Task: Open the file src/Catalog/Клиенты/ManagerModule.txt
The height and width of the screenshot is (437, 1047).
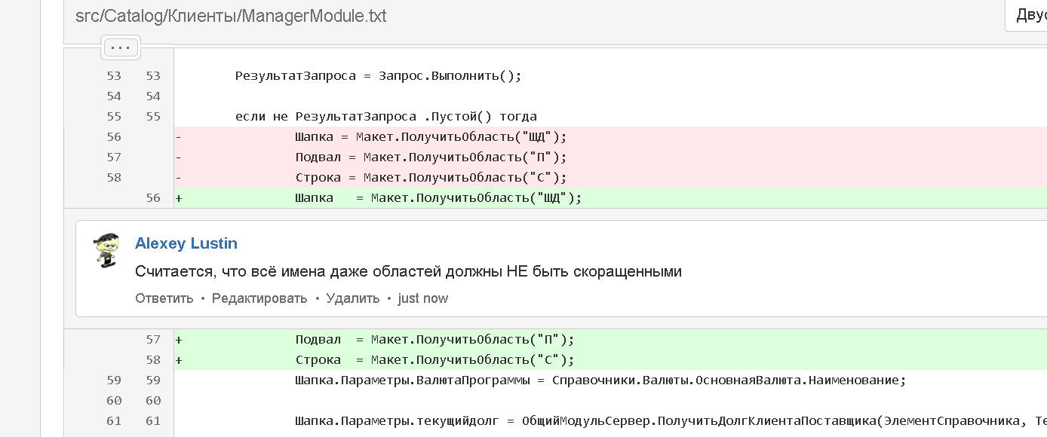Action: coord(229,15)
